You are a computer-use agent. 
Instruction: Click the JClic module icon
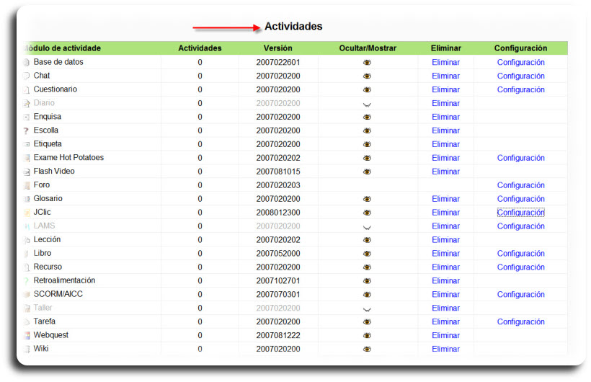27,213
